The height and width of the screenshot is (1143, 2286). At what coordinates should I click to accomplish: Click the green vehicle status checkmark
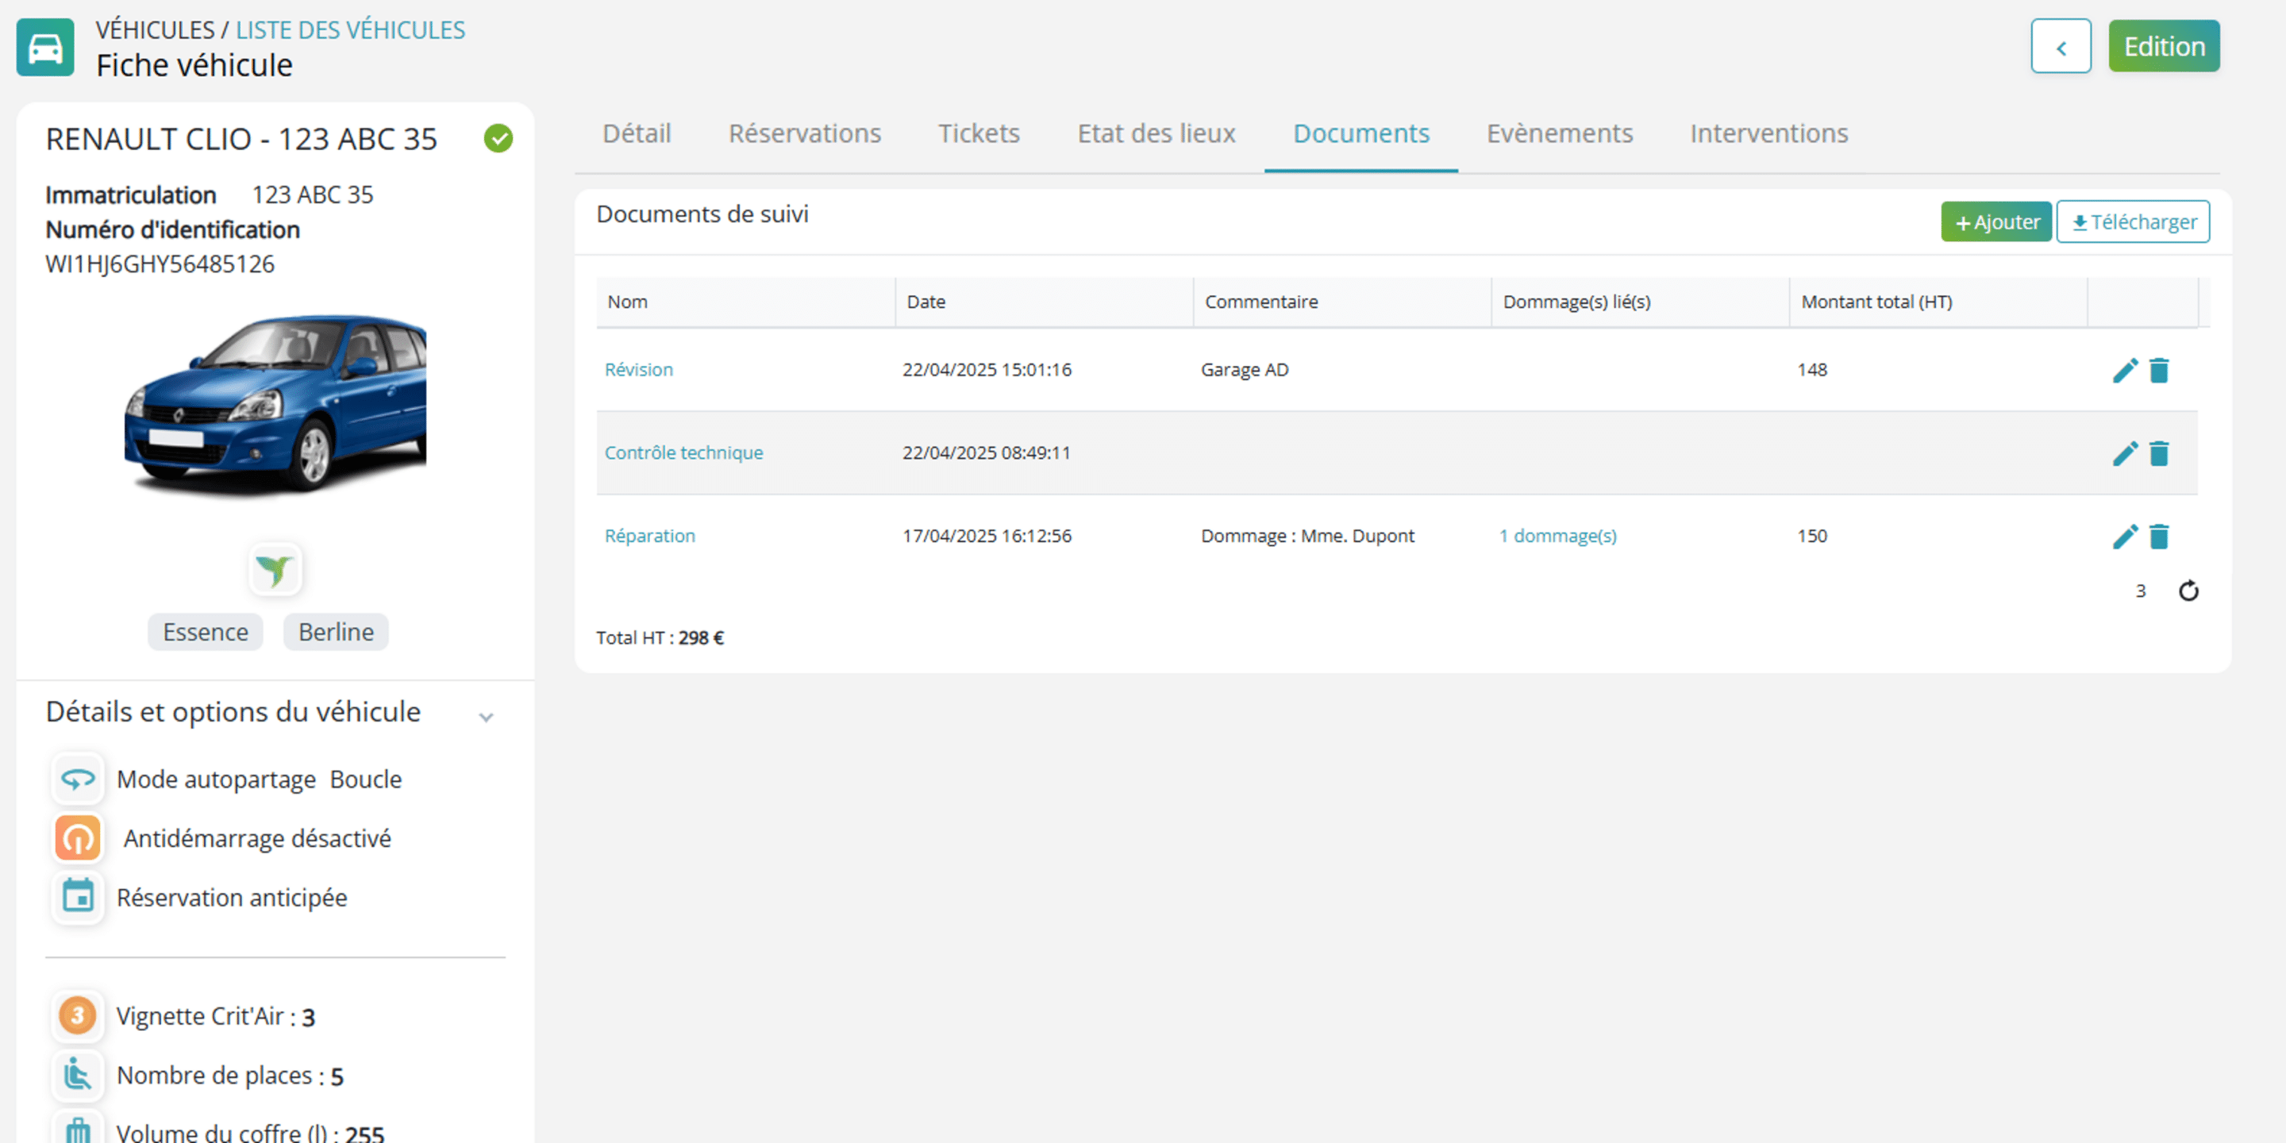[498, 138]
